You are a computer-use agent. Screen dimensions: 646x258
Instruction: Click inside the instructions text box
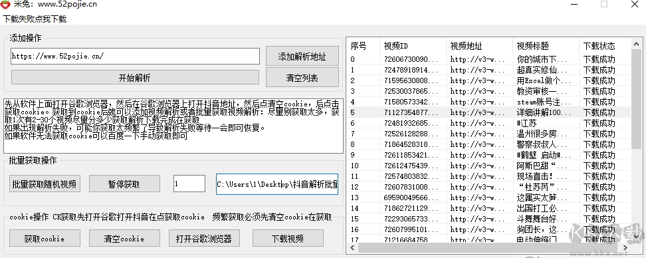coord(173,126)
